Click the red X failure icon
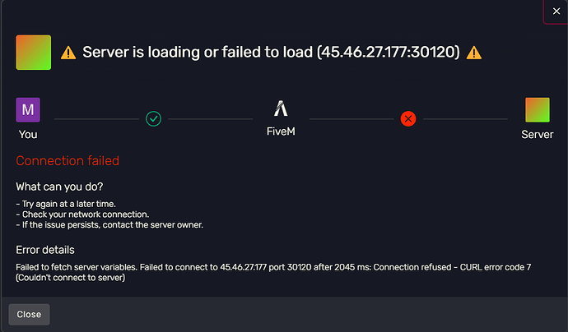Viewport: 568px width, 332px height. [x=408, y=119]
